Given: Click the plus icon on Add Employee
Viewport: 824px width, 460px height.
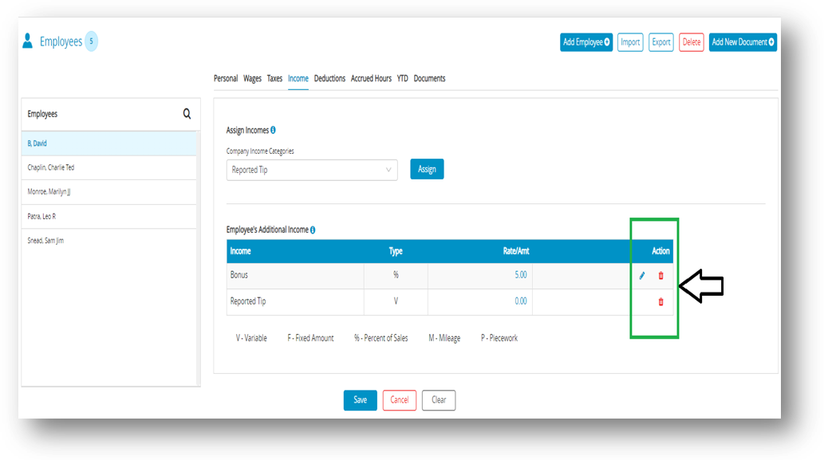Looking at the screenshot, I should pyautogui.click(x=606, y=42).
